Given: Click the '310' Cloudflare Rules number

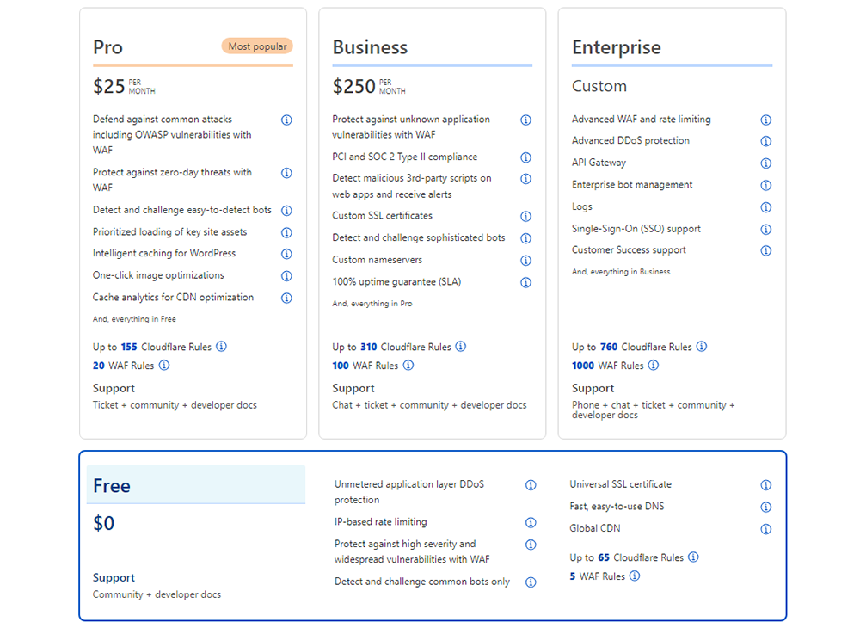Looking at the screenshot, I should [368, 348].
